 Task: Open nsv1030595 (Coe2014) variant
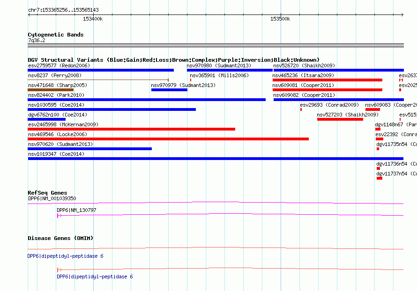[56, 105]
